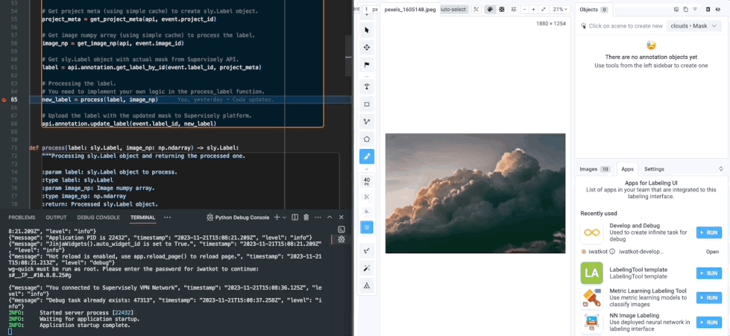The image size is (730, 336).
Task: Select the arrow pointer tool
Action: point(367,31)
